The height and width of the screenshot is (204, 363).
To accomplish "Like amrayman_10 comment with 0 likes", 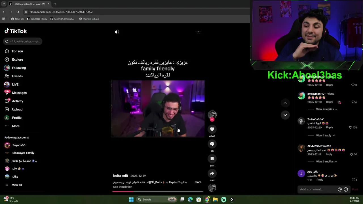I will tap(353, 85).
